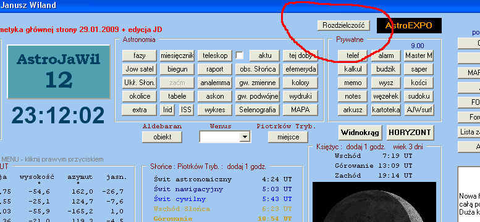This screenshot has height=222, width=480.
Task: Open the AstroEXPO banner
Action: click(x=409, y=25)
